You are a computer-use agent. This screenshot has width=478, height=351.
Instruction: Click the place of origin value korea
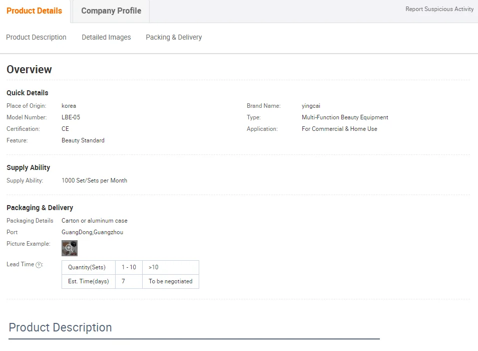click(x=69, y=106)
